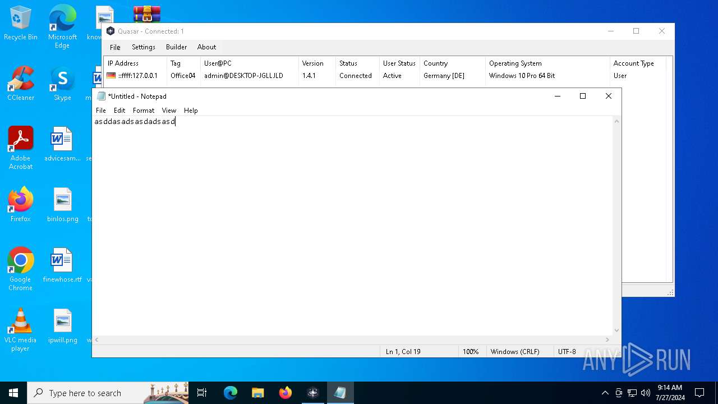Click the Notepad icon in title bar
The image size is (718, 404).
pyautogui.click(x=102, y=96)
